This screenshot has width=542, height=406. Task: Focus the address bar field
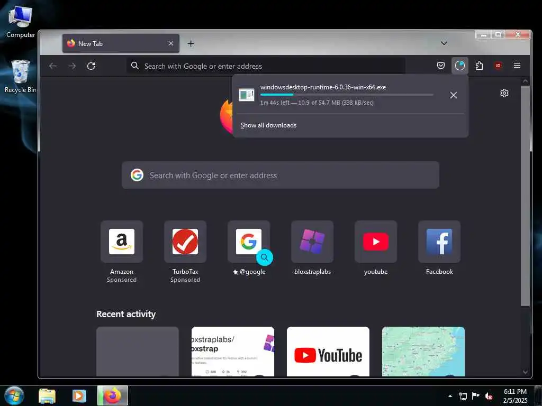coord(266,66)
